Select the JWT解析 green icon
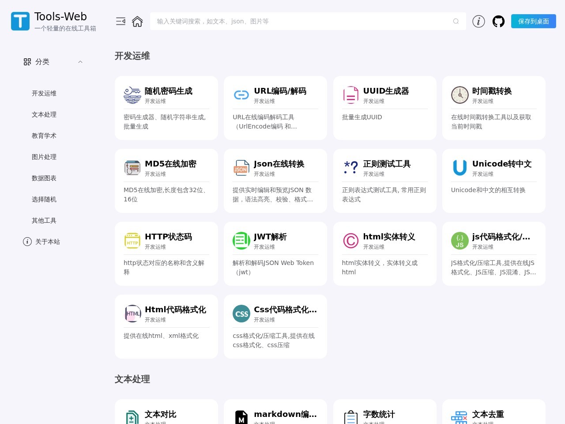Screen dimensions: 565x424 [x=241, y=241]
